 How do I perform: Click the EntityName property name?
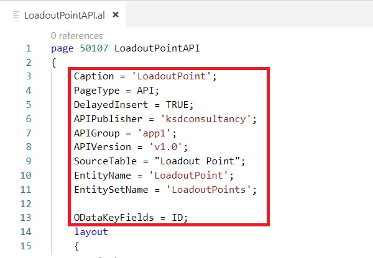99,176
